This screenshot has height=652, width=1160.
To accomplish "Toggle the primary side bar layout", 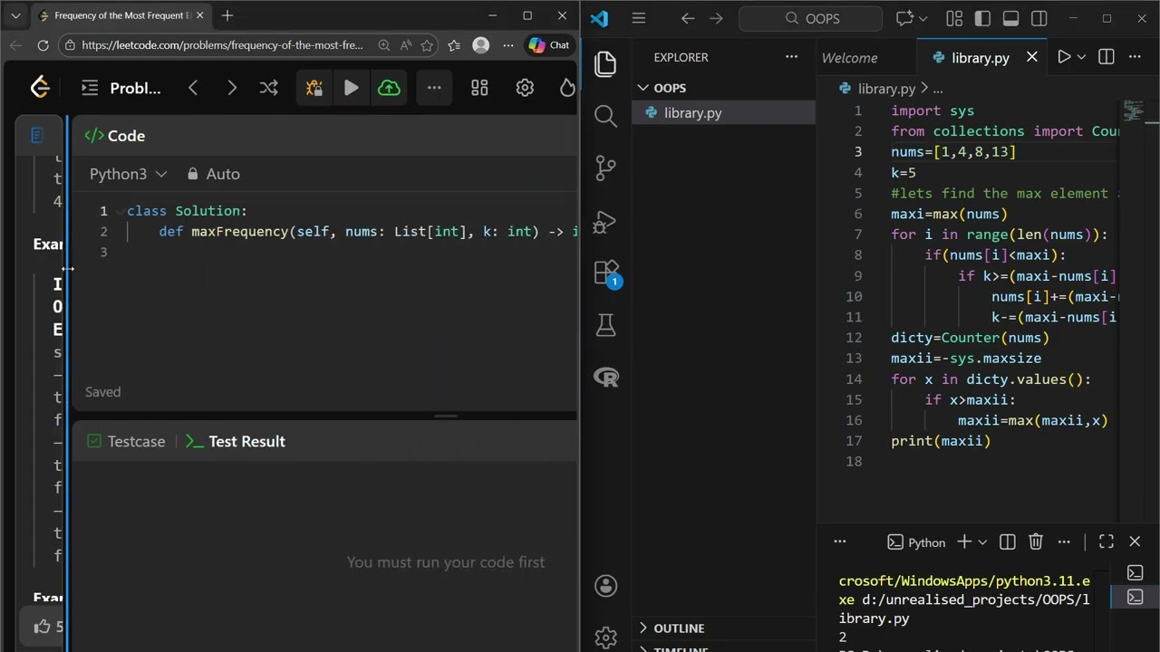I will (982, 18).
